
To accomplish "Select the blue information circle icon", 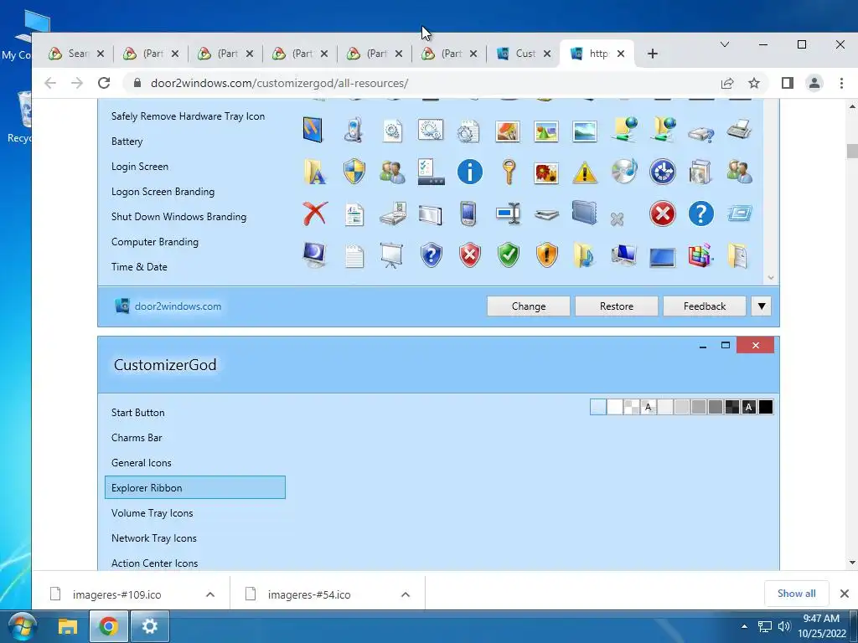I will pos(469,172).
